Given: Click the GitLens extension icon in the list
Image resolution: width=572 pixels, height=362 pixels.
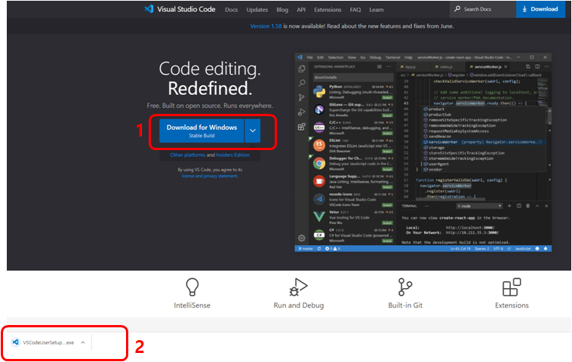Looking at the screenshot, I should [x=319, y=109].
